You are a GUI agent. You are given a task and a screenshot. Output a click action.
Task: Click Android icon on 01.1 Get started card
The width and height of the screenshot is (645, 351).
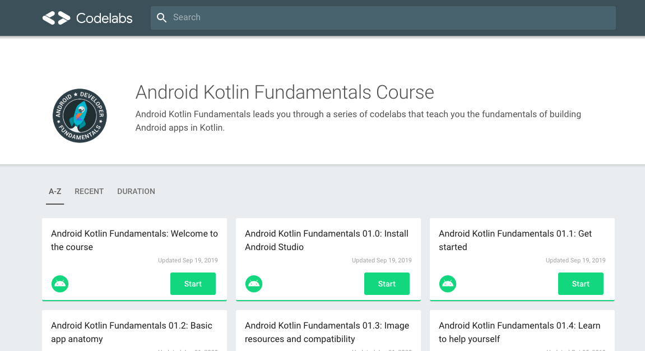coord(448,284)
